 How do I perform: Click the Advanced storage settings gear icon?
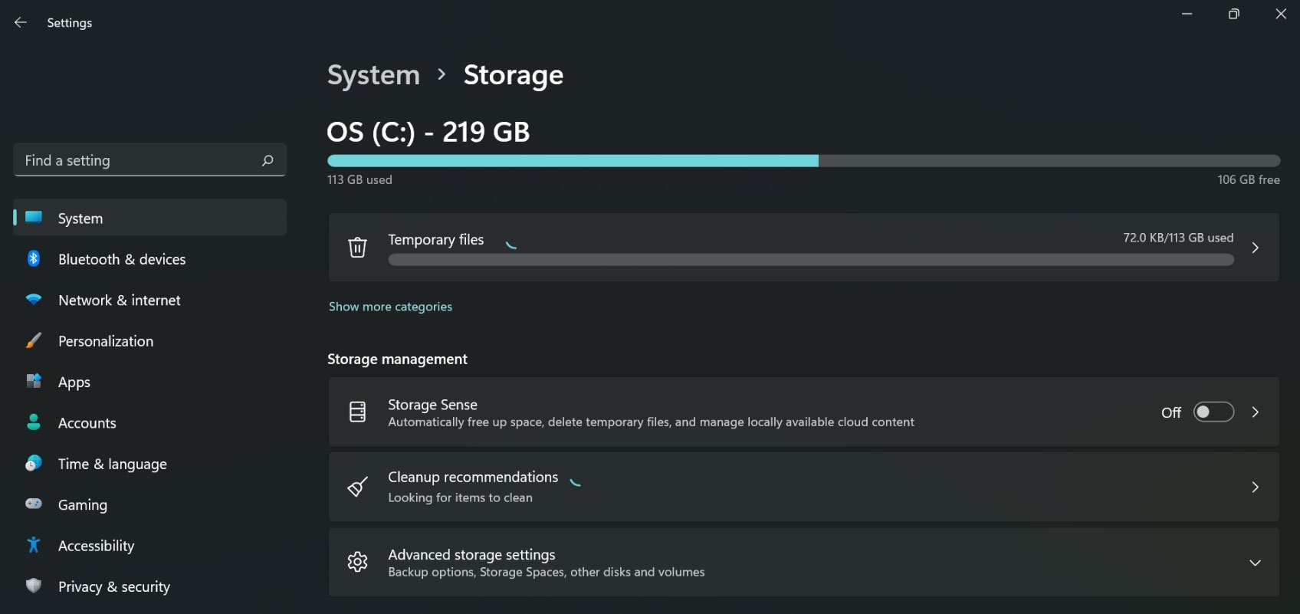pos(357,562)
